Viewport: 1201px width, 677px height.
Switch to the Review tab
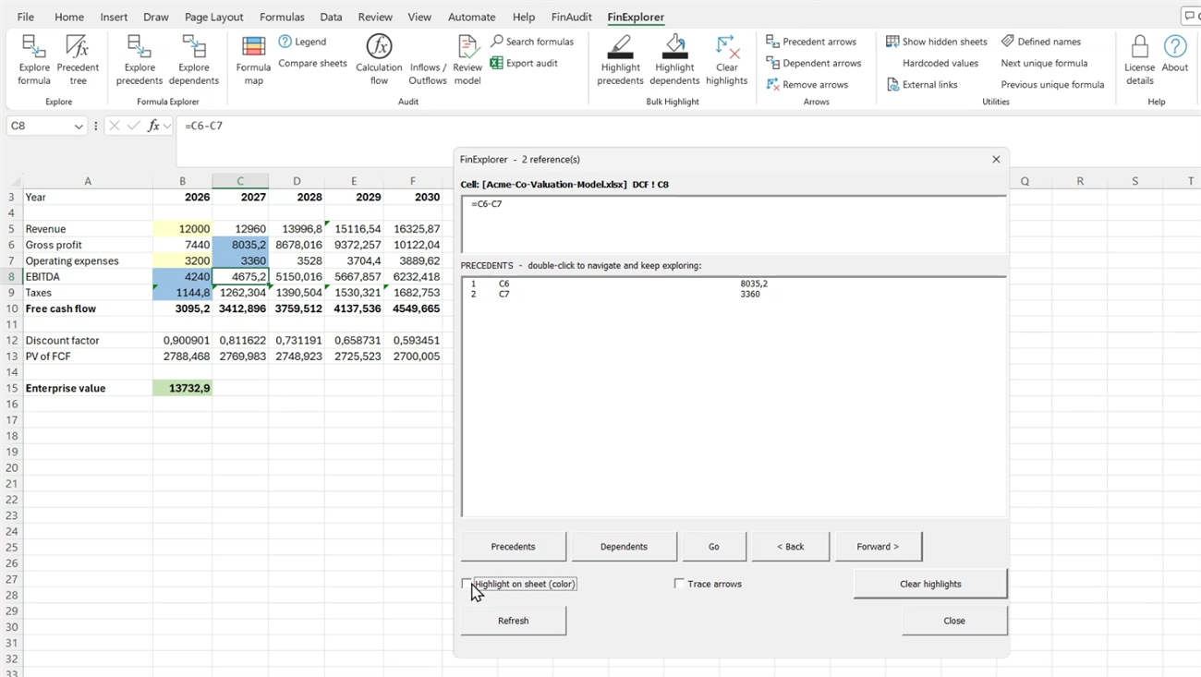[374, 17]
